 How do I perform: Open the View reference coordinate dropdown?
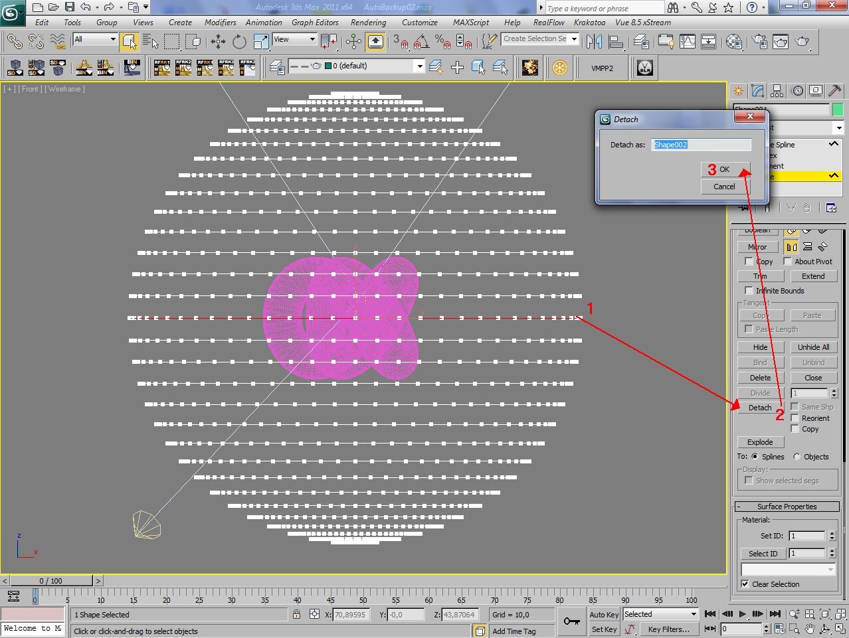coord(295,39)
